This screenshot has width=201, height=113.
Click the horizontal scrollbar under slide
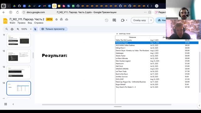pyautogui.click(x=107, y=105)
